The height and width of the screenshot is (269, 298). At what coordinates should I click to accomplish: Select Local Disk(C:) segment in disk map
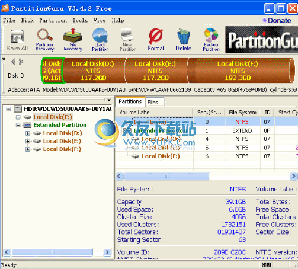[x=53, y=71]
